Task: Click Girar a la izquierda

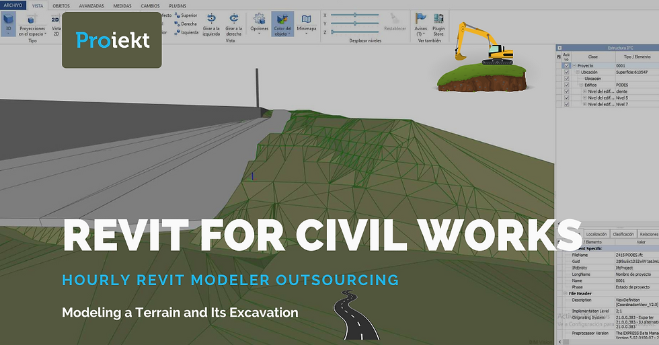Action: 211,24
